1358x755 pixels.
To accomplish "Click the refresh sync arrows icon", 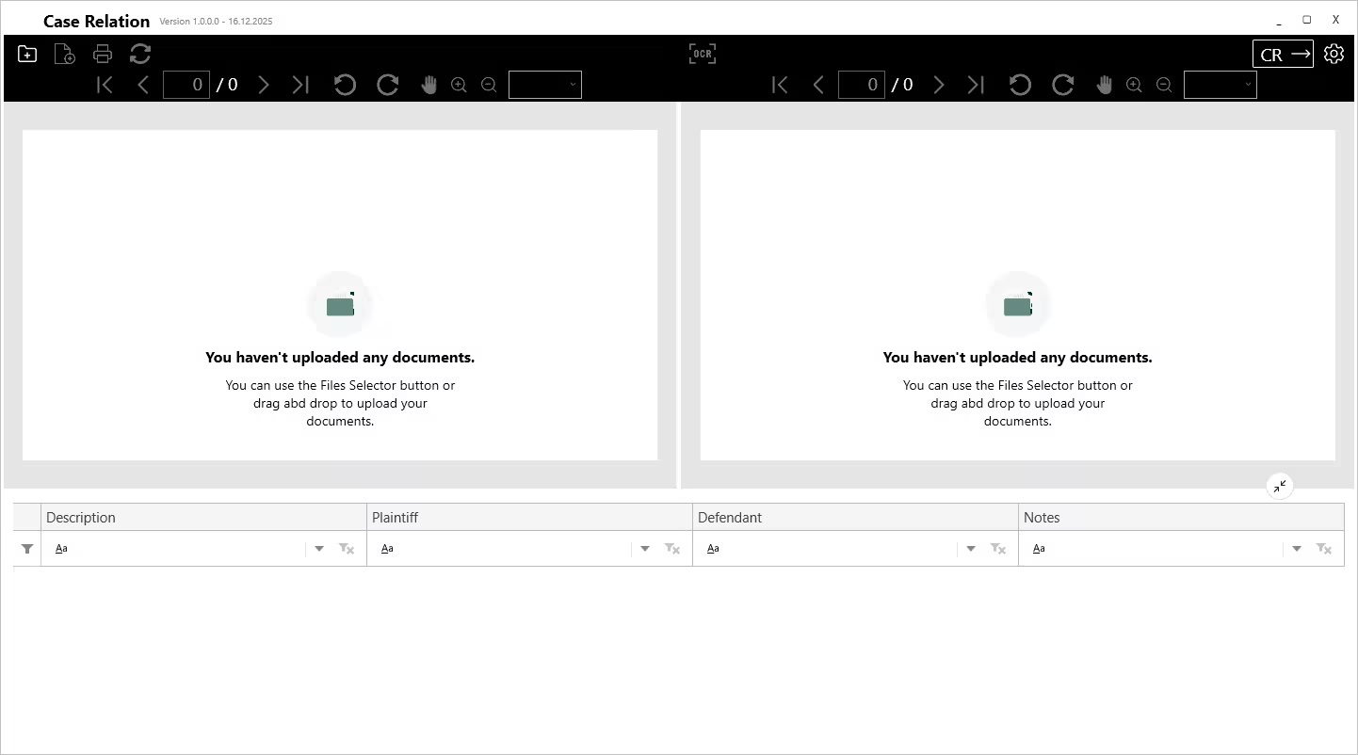I will pyautogui.click(x=140, y=55).
